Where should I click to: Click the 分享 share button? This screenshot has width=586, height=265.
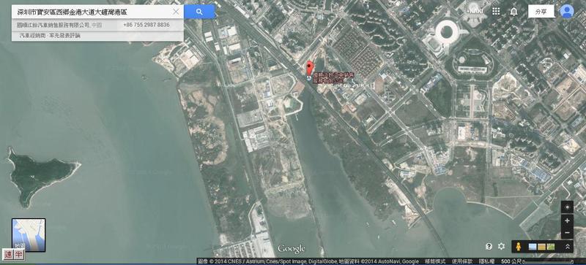pyautogui.click(x=541, y=12)
